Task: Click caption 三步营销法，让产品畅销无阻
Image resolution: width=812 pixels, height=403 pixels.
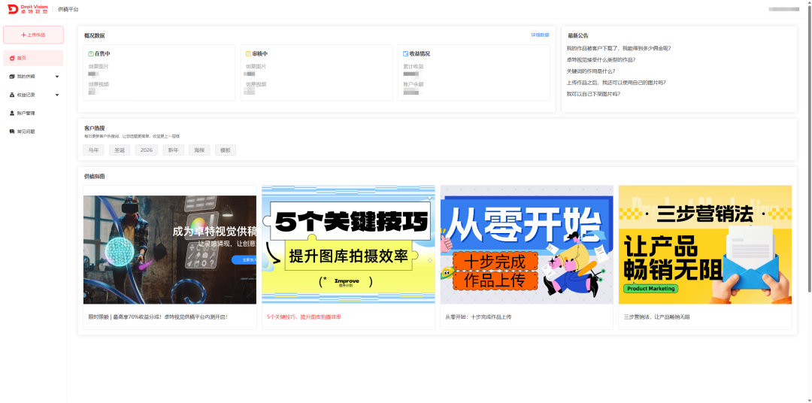Action: point(656,317)
